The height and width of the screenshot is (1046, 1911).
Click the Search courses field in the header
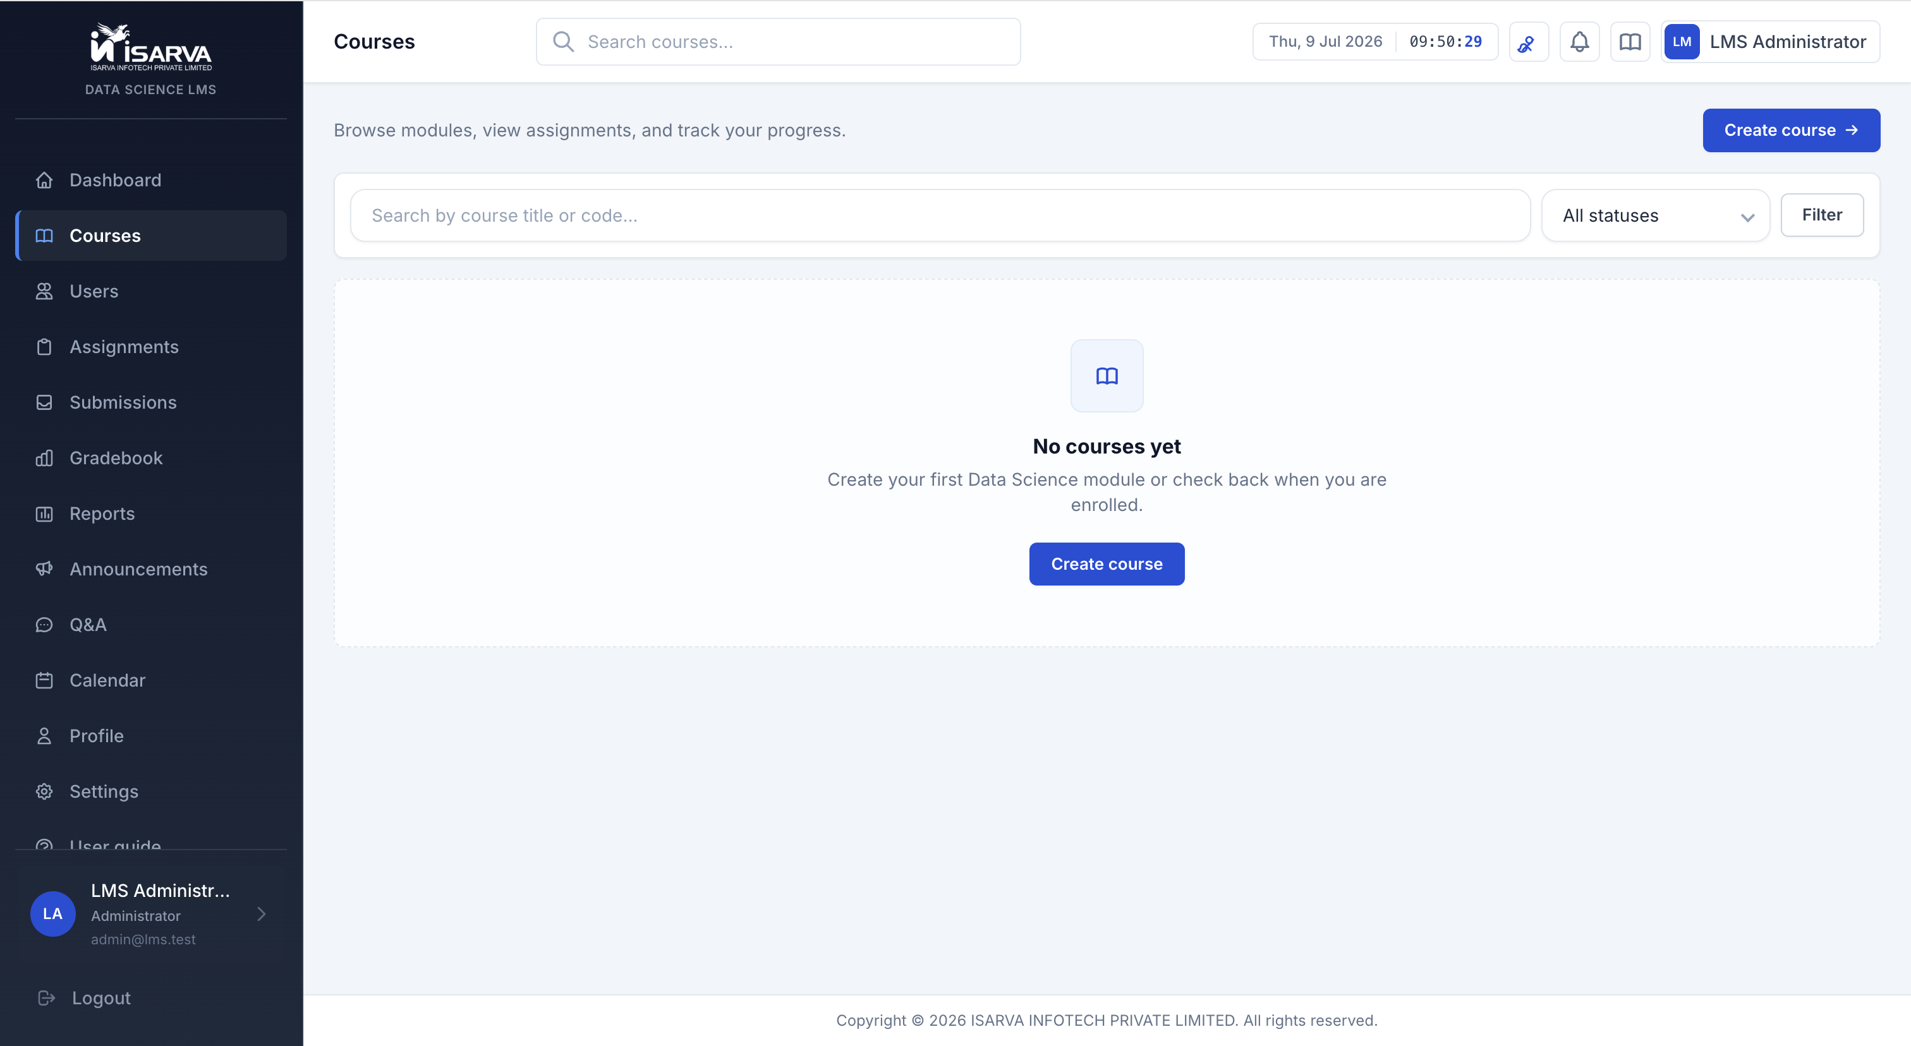[x=778, y=42]
